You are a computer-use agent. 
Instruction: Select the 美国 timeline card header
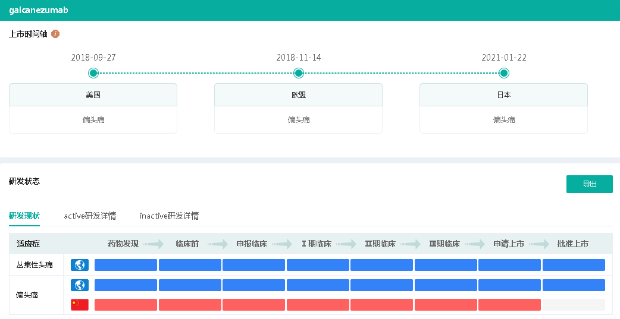coord(93,95)
